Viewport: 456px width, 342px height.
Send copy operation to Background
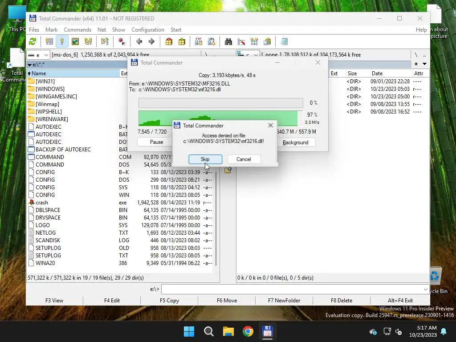click(x=296, y=142)
